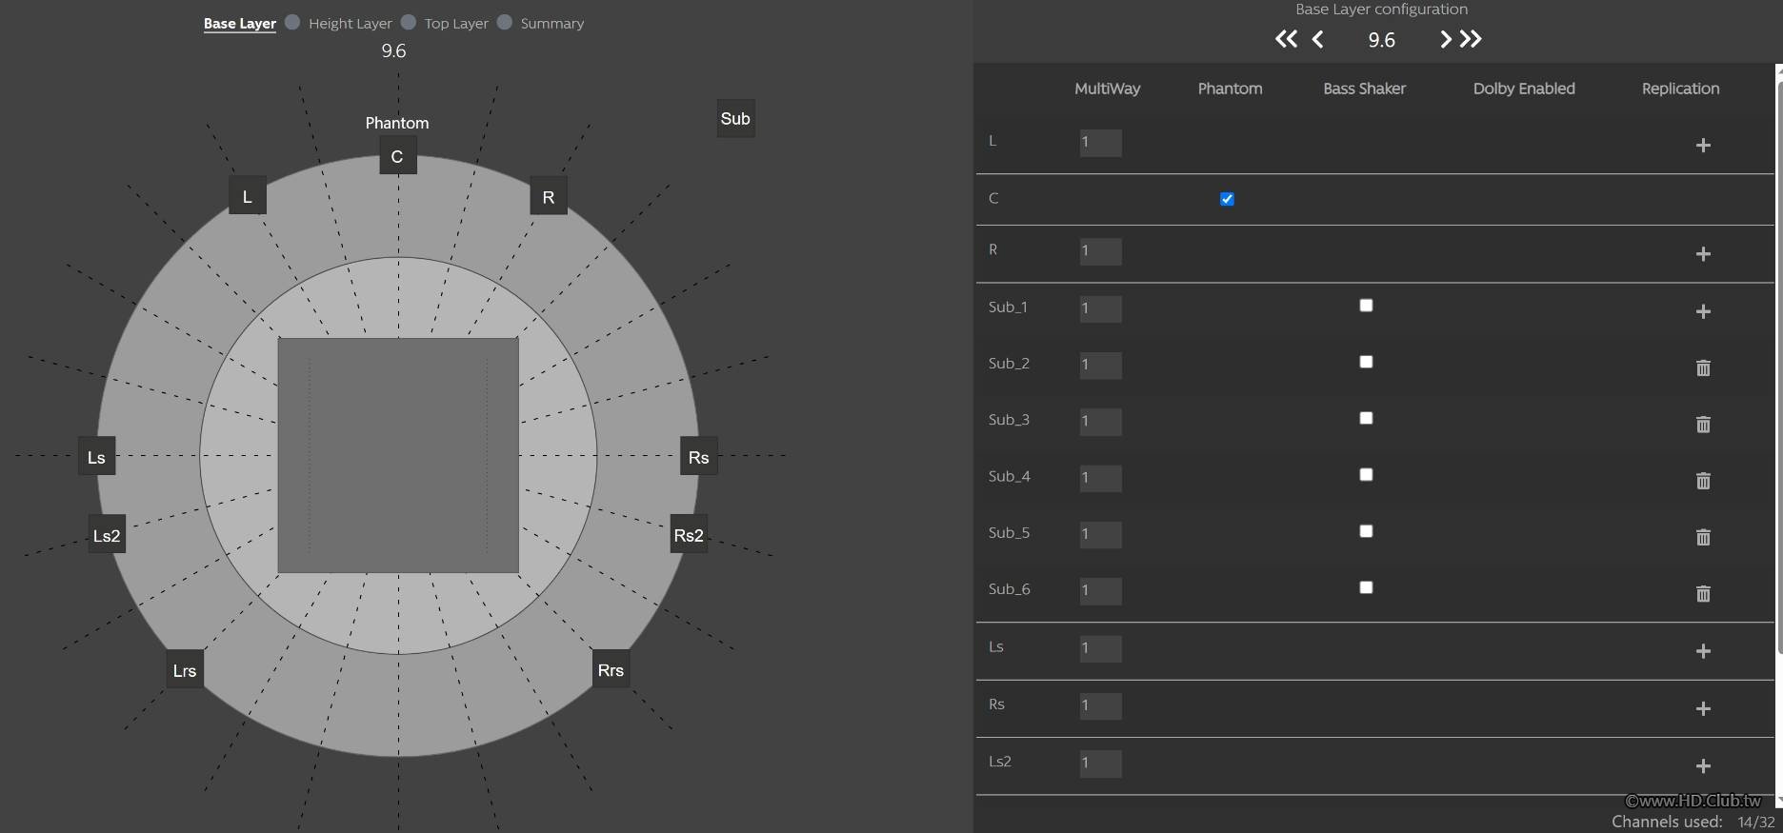The width and height of the screenshot is (1783, 833).
Task: Remove Sub_4 with the trash icon
Action: (x=1703, y=481)
